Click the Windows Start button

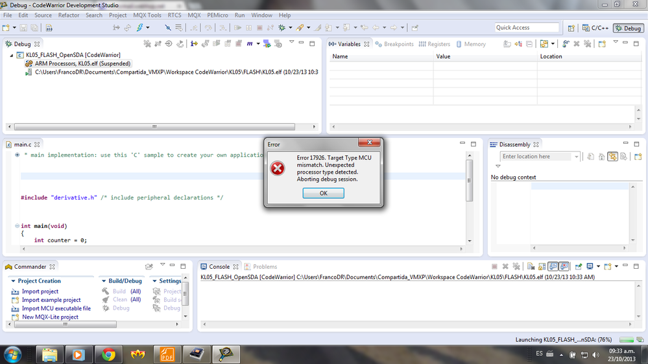coord(13,355)
